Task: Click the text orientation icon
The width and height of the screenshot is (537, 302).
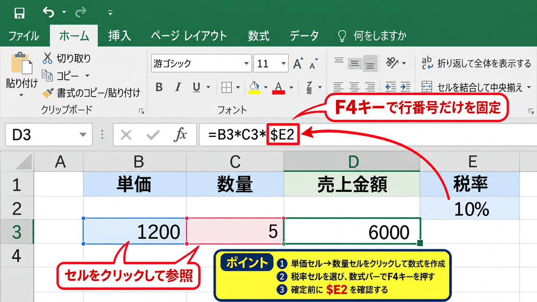Action: click(392, 63)
